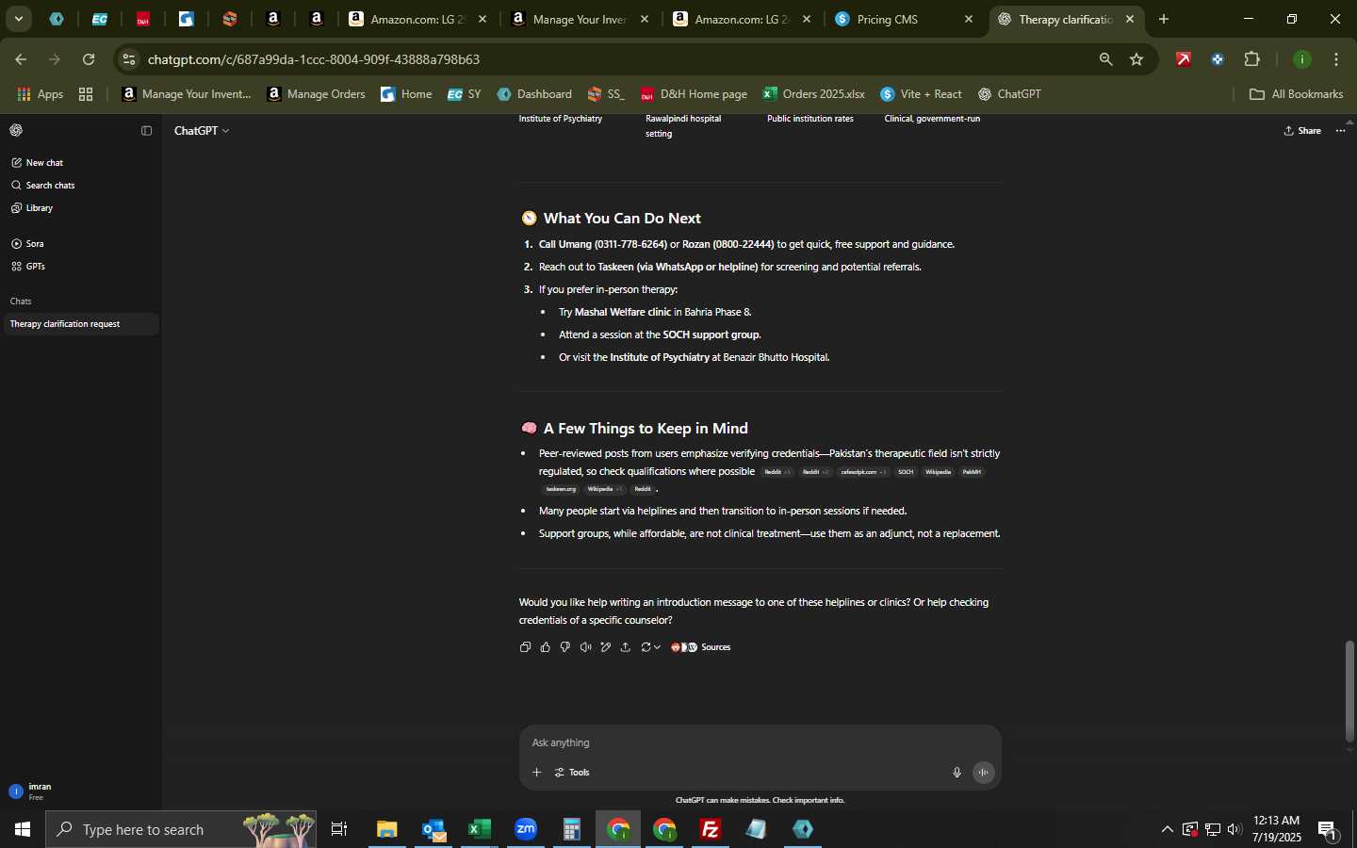Click the share-upload icon under the response

(x=626, y=647)
